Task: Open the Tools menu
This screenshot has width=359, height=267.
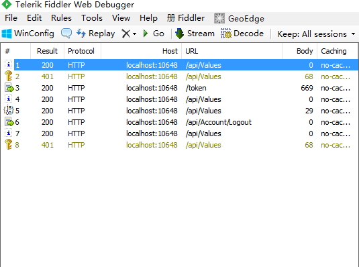Action: click(x=92, y=18)
